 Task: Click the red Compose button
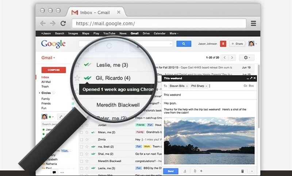pos(54,70)
